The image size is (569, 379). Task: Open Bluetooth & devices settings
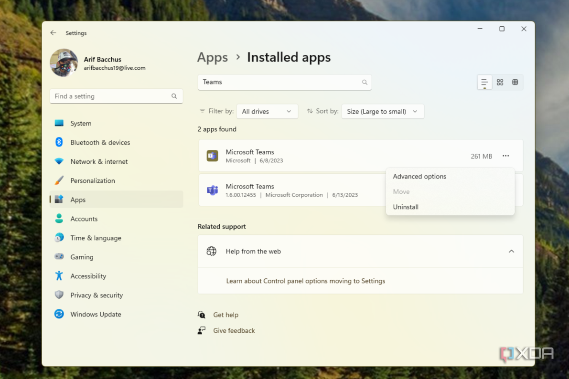click(59, 142)
